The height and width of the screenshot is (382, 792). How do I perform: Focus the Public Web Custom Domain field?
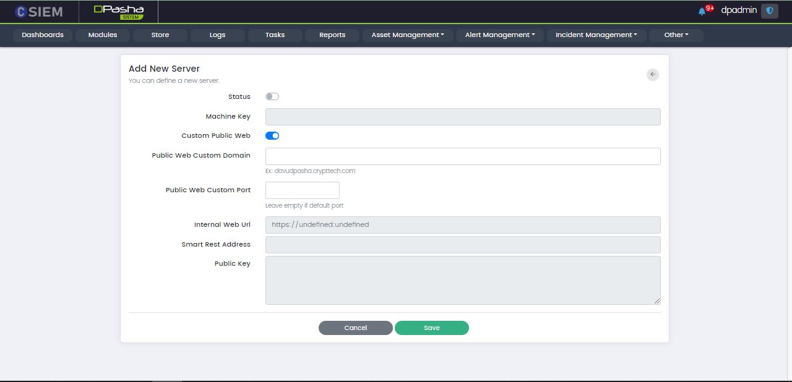463,156
